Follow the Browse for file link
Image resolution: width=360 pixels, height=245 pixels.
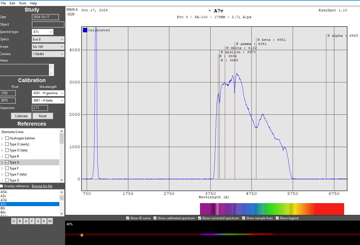42,186
